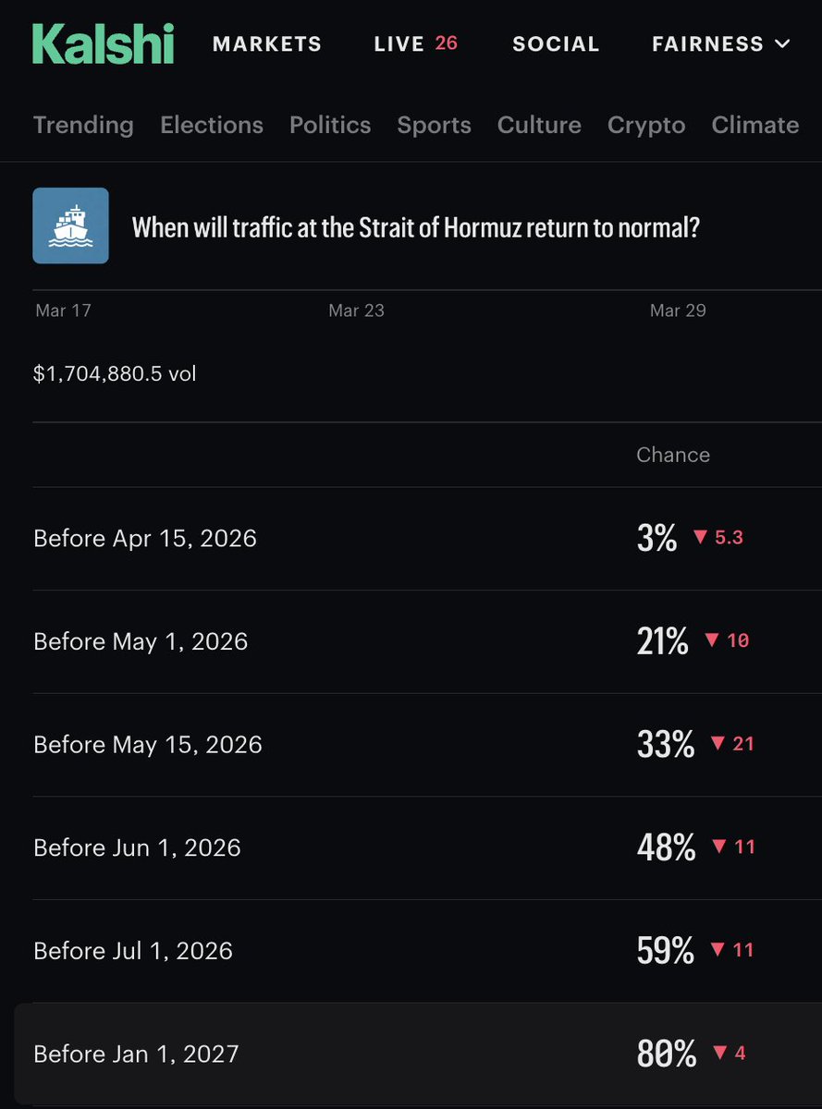Image resolution: width=822 pixels, height=1109 pixels.
Task: Select the Climate category tab
Action: click(x=755, y=125)
